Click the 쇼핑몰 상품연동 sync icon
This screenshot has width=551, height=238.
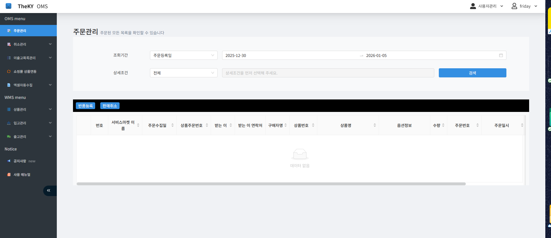click(9, 71)
